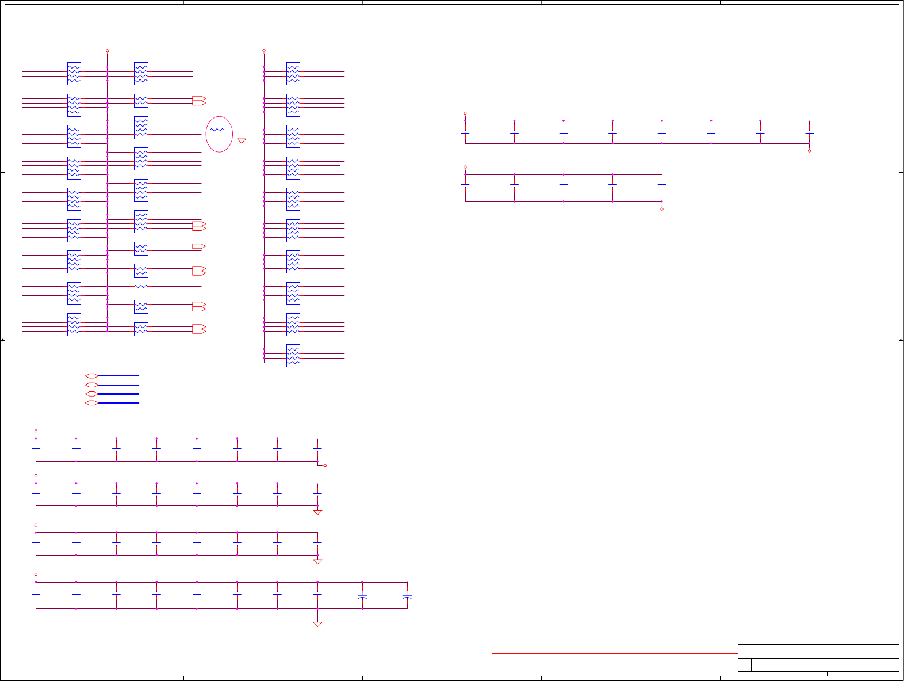The image size is (904, 681).
Task: Select the bottommost of four bidirectional bus ports
Action: [91, 403]
